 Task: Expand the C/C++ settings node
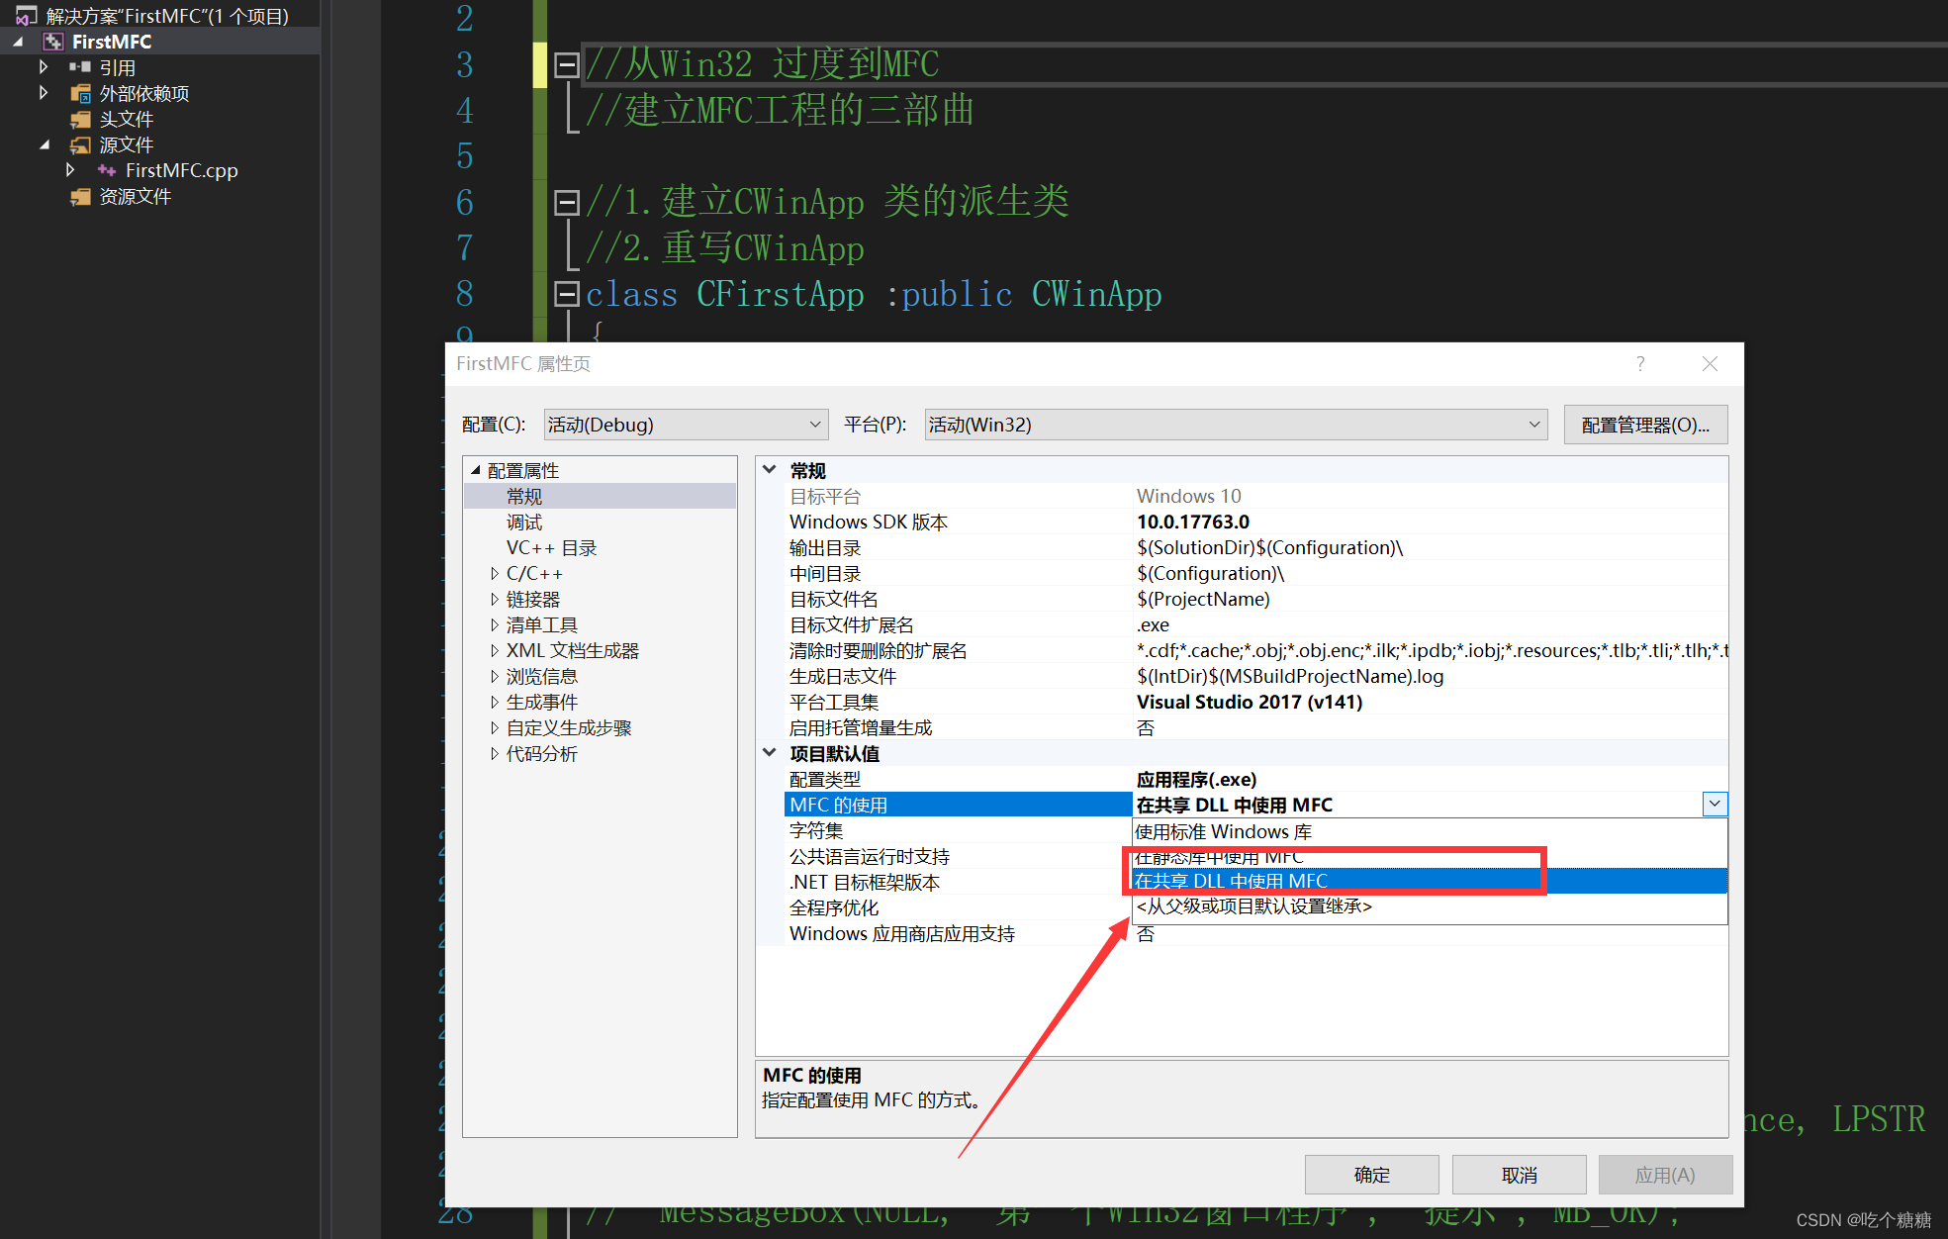pyautogui.click(x=495, y=572)
